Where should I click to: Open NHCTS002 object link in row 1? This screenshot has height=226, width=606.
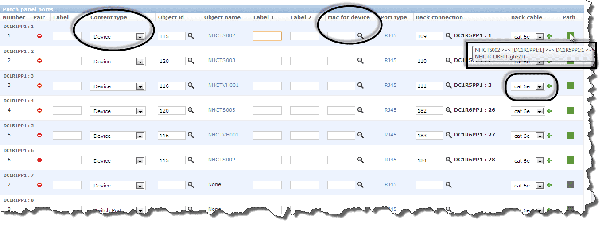221,35
